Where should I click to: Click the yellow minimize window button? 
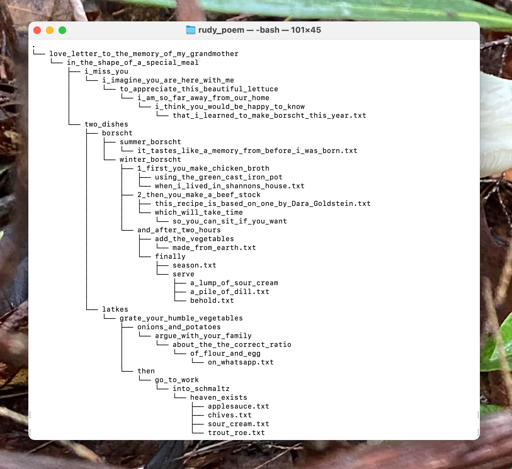[x=50, y=30]
